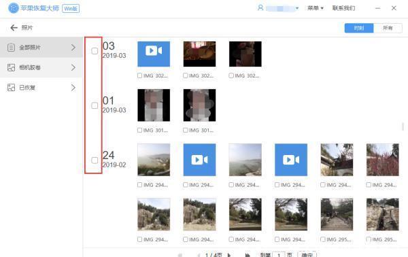
Task: Tick the checkbox under the 03 2019-03 video
Action: click(x=139, y=75)
